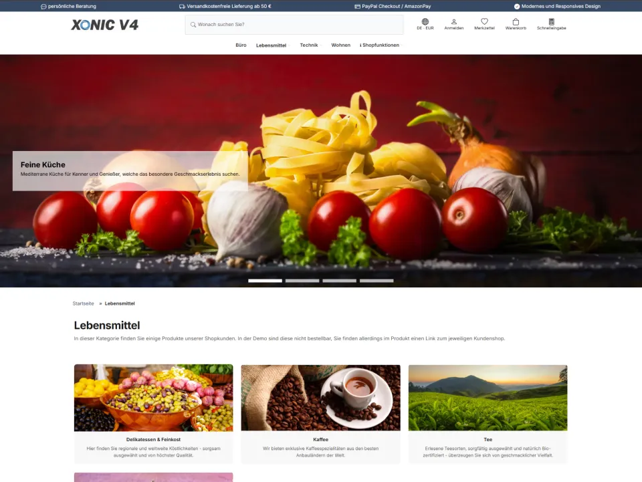Click the 'Lebensmittel' page heading
The image size is (642, 482).
[x=107, y=326]
